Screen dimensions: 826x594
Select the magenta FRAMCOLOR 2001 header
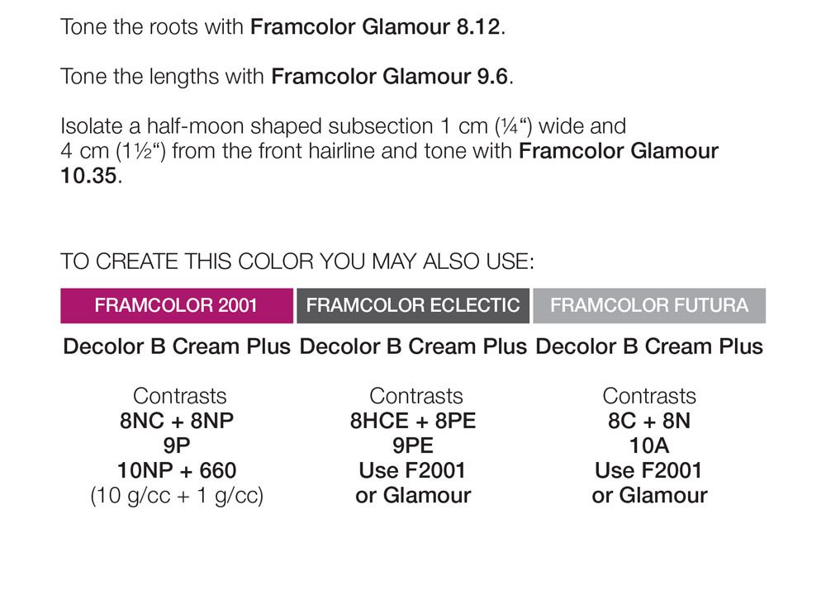point(176,305)
